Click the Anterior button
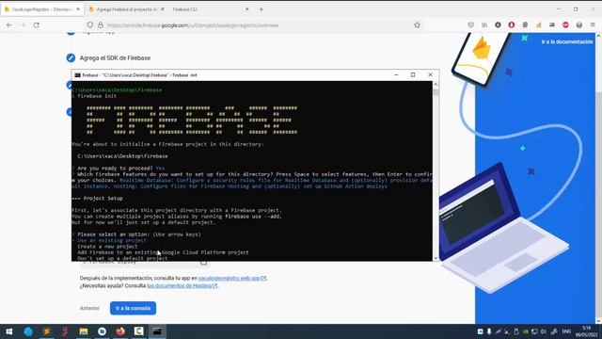 (89, 308)
